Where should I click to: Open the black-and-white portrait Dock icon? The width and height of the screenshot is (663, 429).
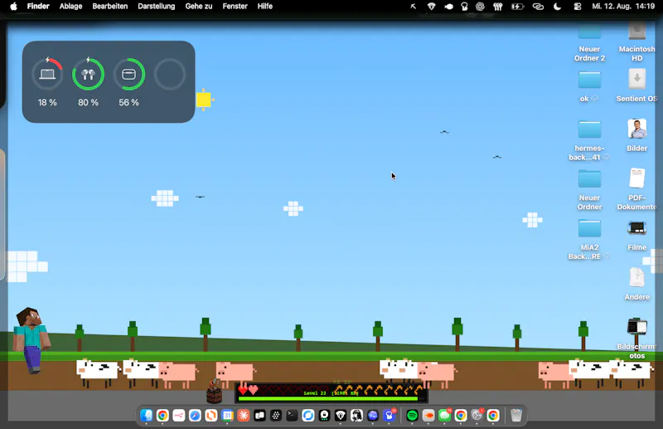point(356,416)
